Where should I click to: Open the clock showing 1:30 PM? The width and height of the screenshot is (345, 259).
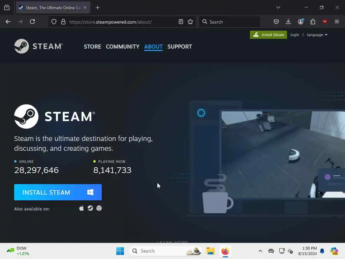coord(307,251)
